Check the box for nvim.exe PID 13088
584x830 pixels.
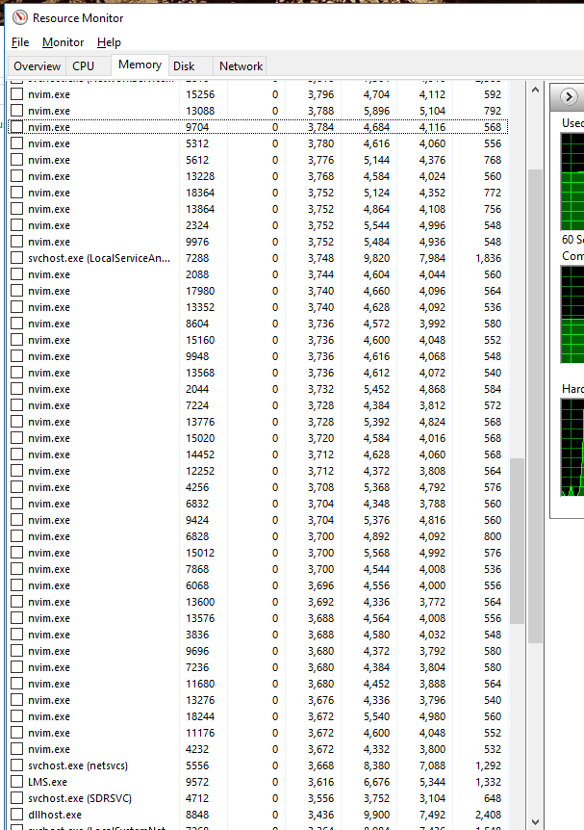point(17,111)
